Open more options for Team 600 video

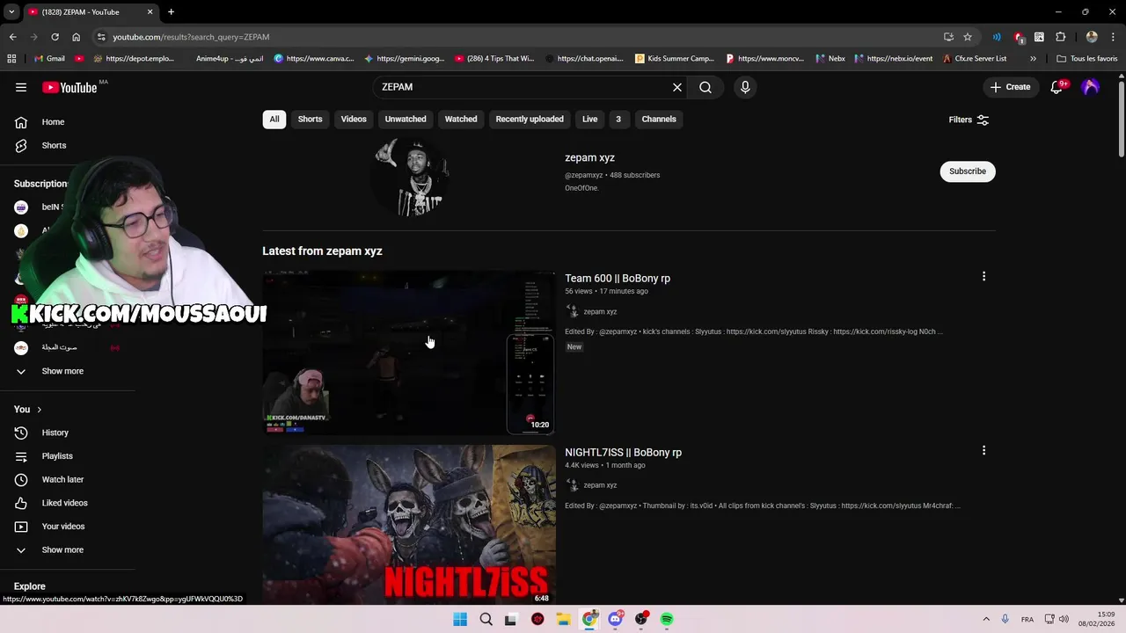click(x=983, y=277)
